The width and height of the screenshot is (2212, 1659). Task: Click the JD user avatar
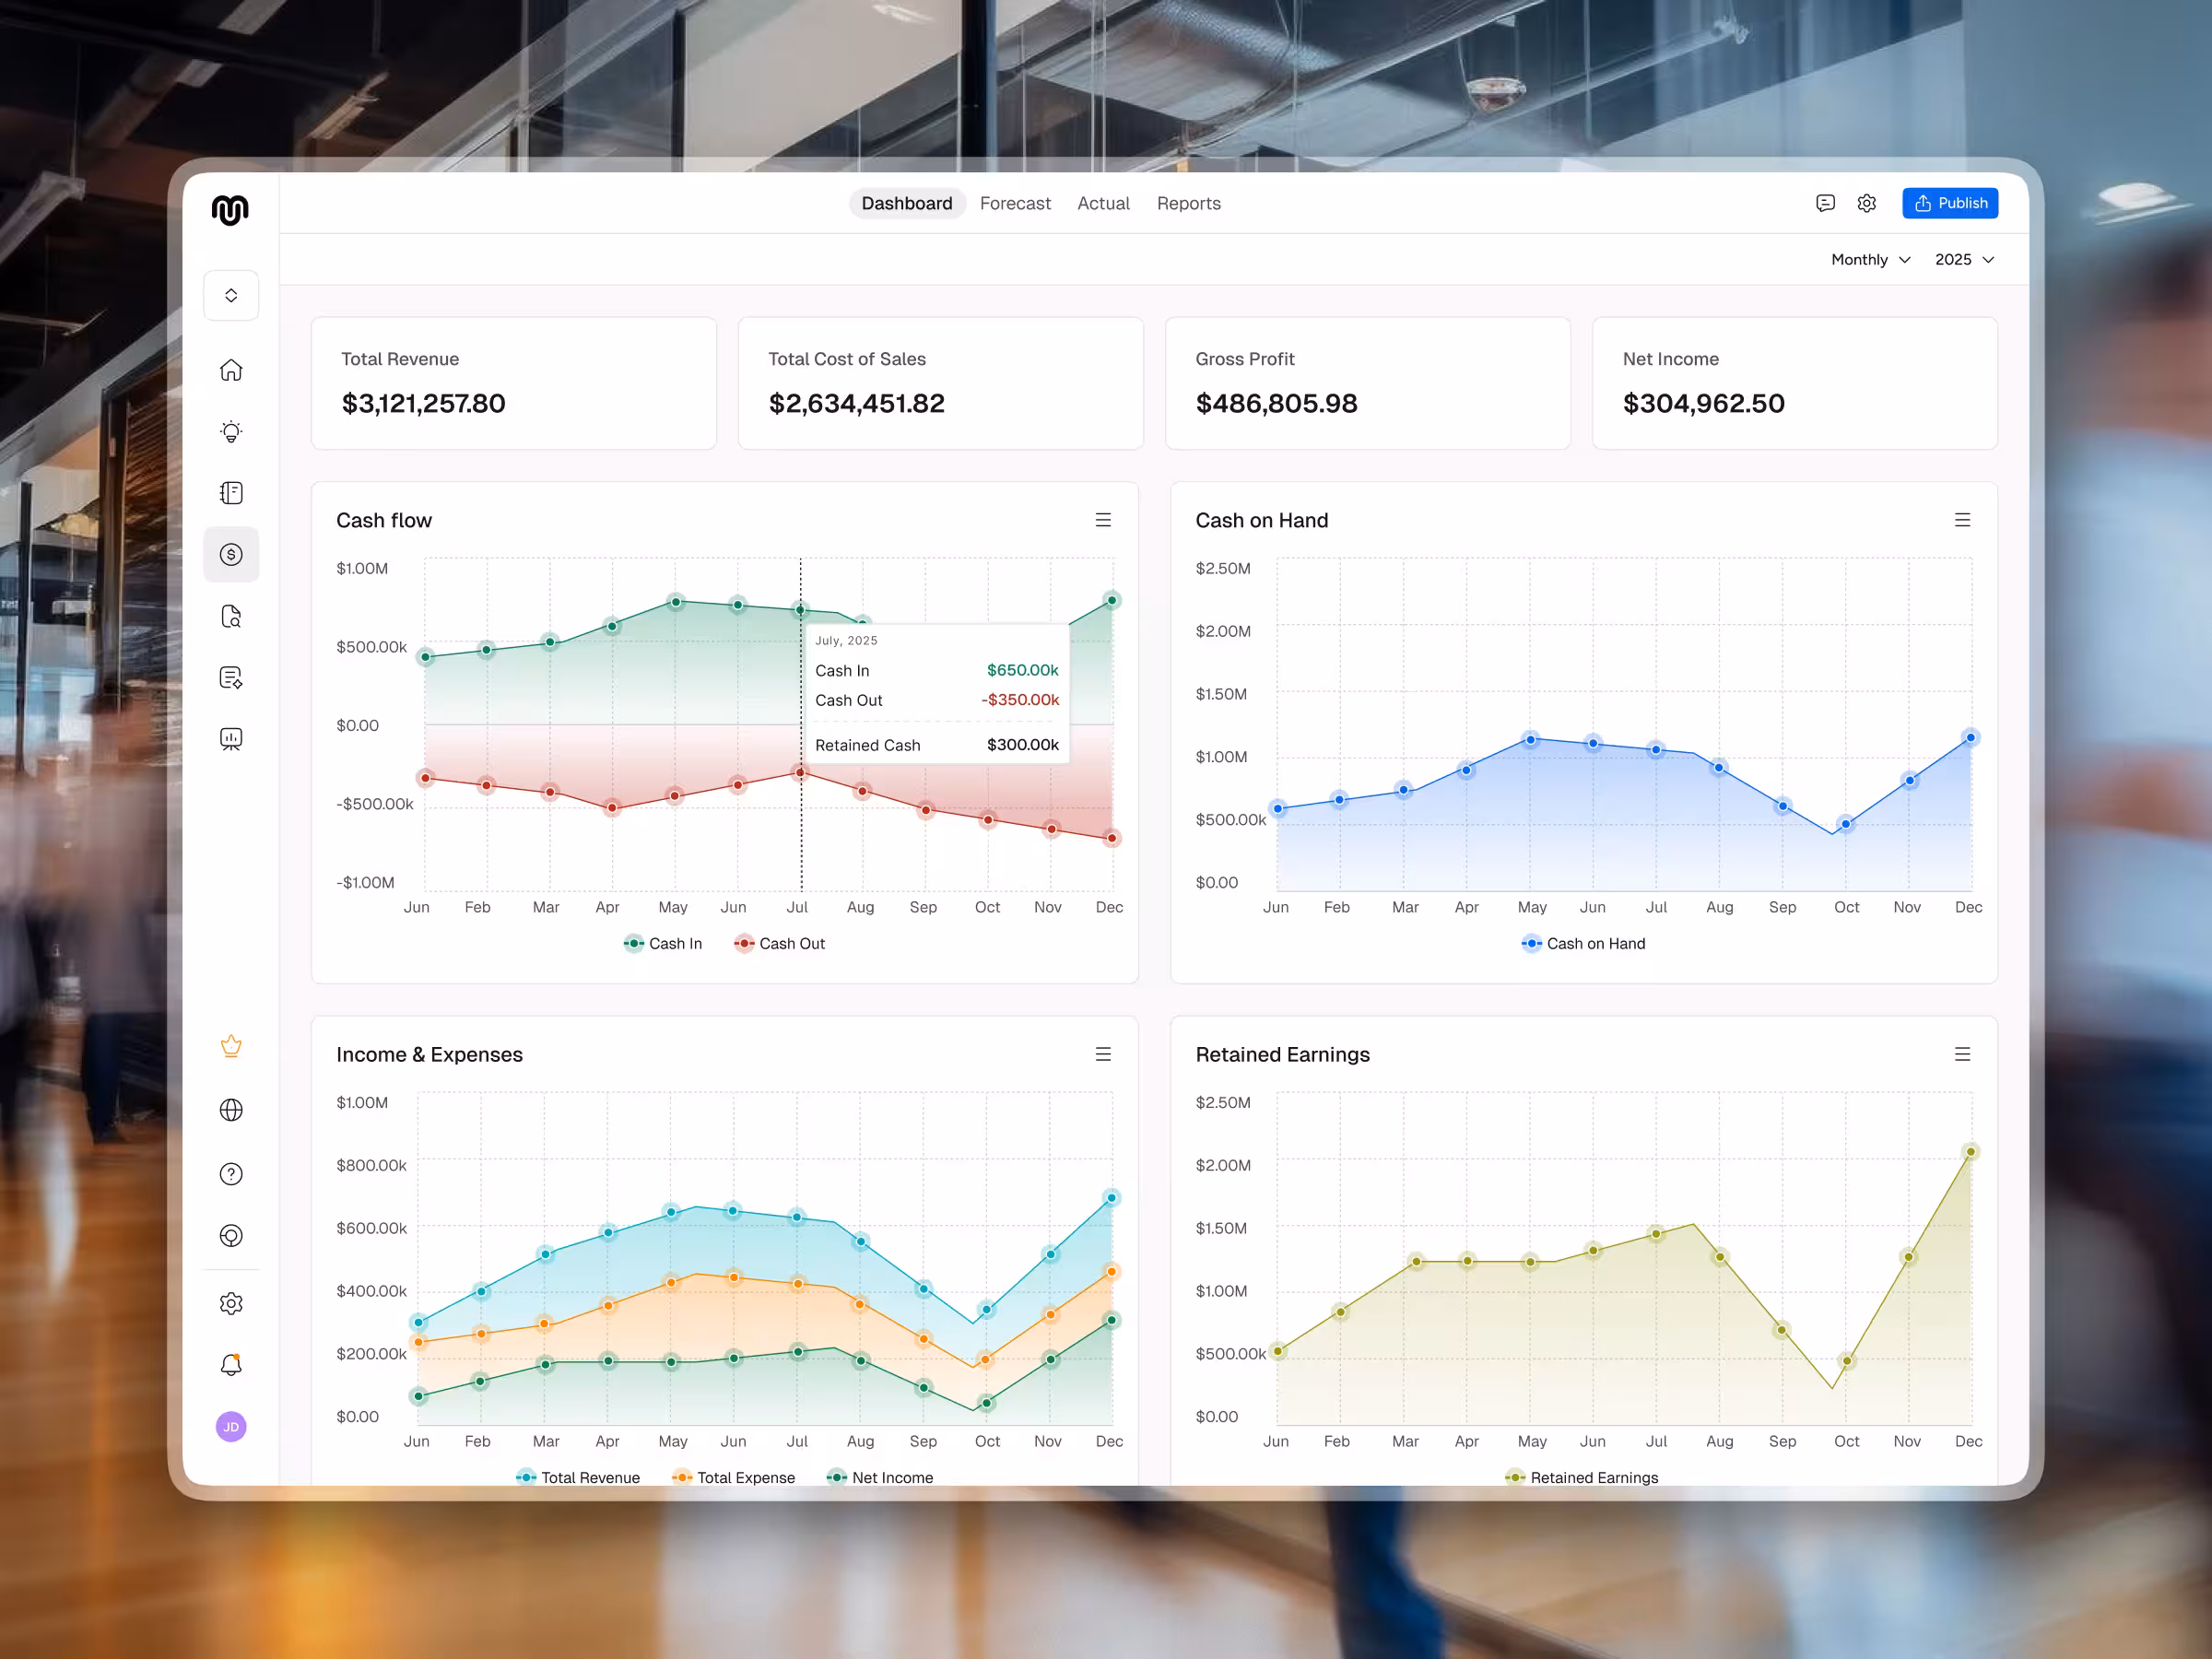pyautogui.click(x=231, y=1427)
